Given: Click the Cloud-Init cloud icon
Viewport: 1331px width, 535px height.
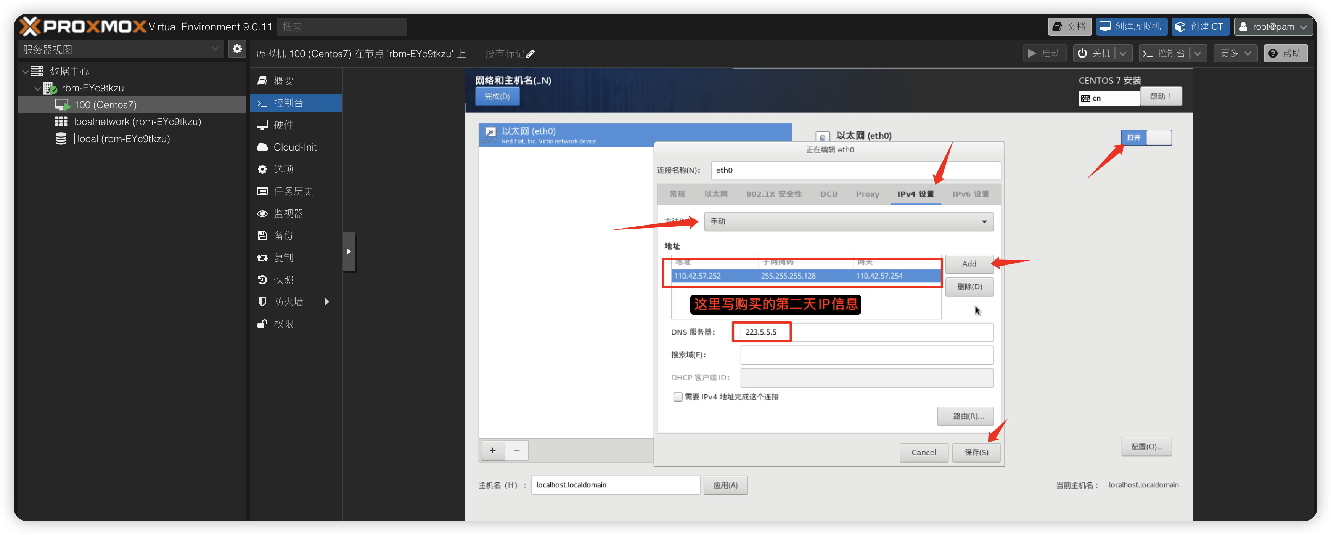Looking at the screenshot, I should click(x=262, y=147).
